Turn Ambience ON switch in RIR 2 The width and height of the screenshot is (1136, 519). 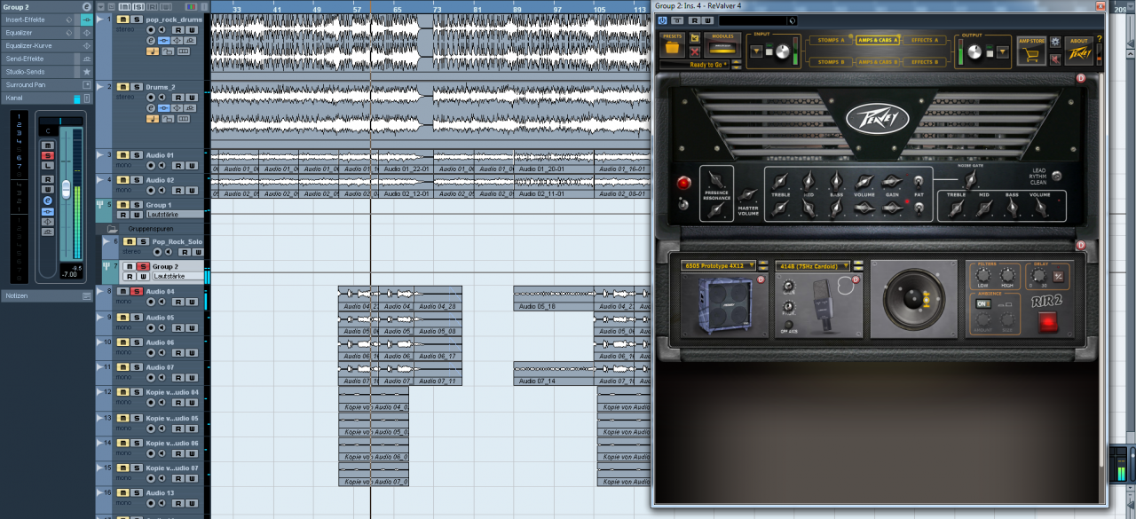point(982,303)
